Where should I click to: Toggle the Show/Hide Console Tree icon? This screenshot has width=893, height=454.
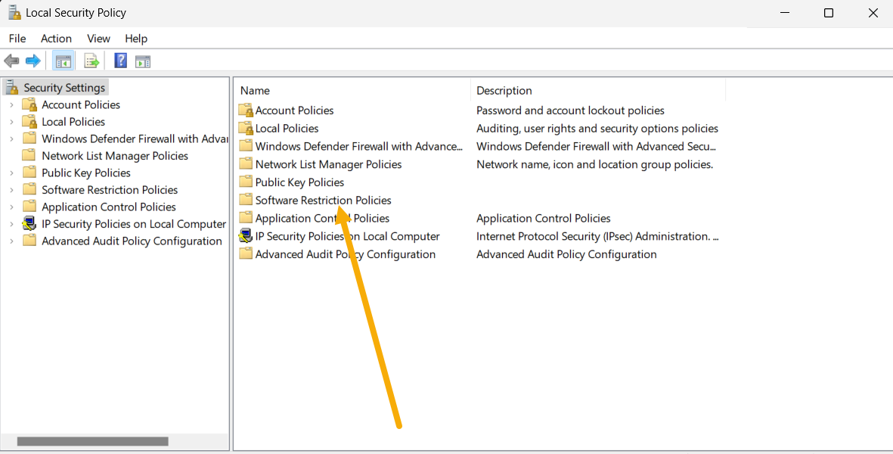point(63,61)
